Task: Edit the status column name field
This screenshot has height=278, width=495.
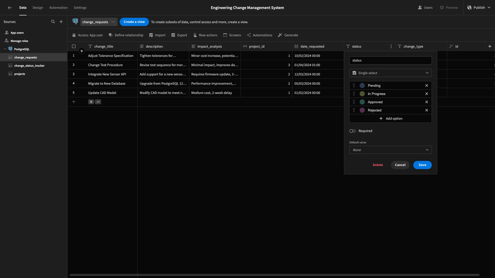Action: coord(390,60)
